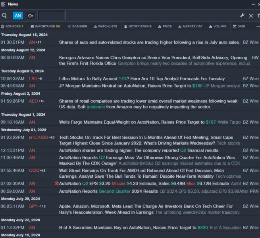This screenshot has height=238, width=260.
Task: Open the Date filter
Action: tap(239, 26)
